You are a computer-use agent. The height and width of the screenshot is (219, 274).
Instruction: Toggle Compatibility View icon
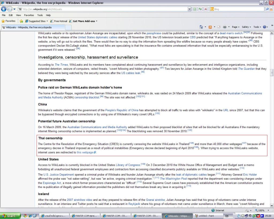(x=195, y=9)
